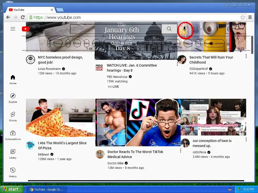
Task: Open NYC homeless proof design video title
Action: click(60, 60)
